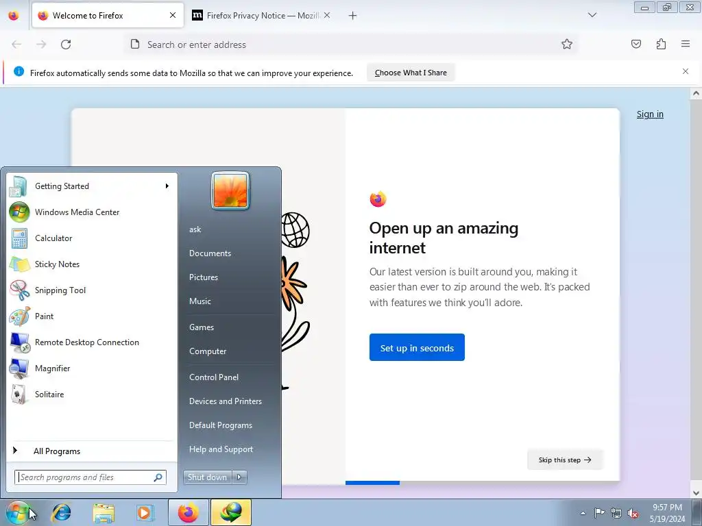The image size is (702, 526).
Task: Dismiss the data-sharing notification bar
Action: point(686,71)
